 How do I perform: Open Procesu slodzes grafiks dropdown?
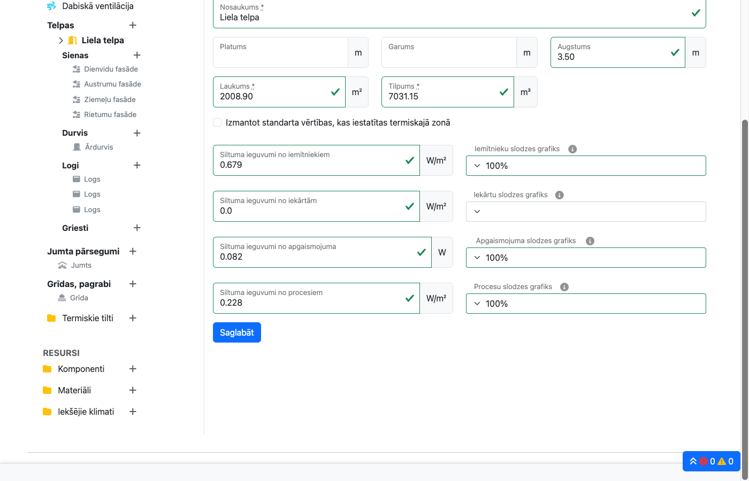[586, 304]
